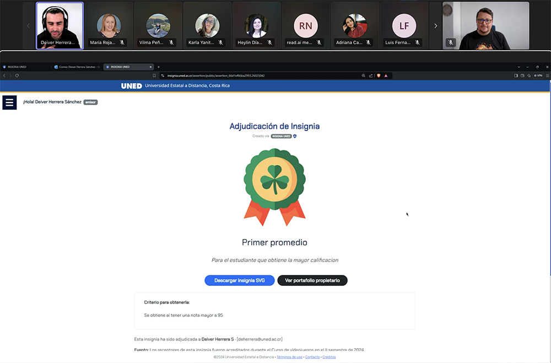
Task: Open the browser tab search dropdown arrow
Action: tap(518, 67)
